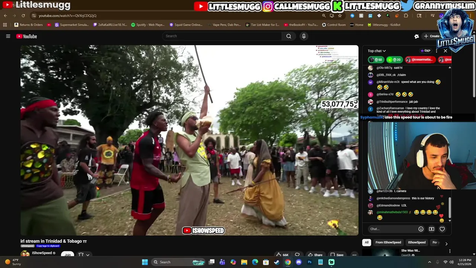Open the super chat purchase icon

coord(431,229)
